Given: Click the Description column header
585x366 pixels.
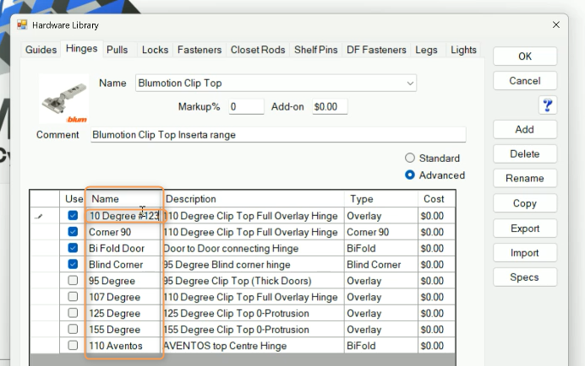Looking at the screenshot, I should point(252,199).
